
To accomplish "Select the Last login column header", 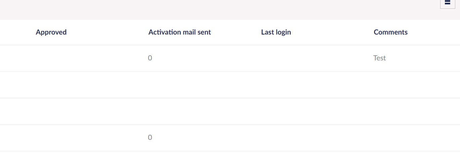I will point(276,32).
